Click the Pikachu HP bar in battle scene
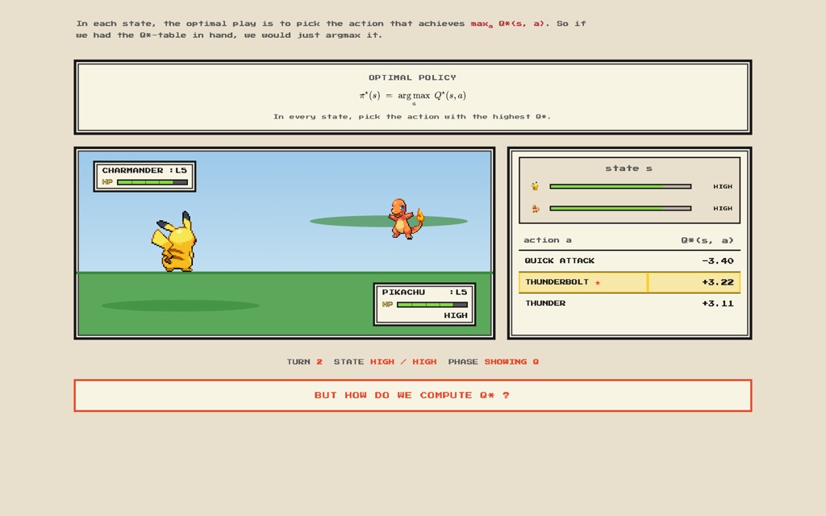826x516 pixels. [432, 304]
